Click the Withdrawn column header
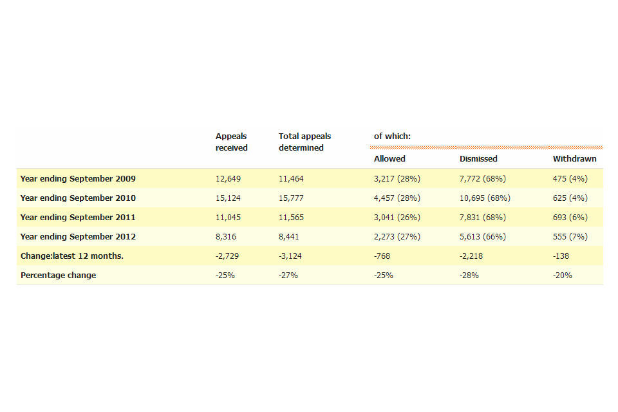Viewport: 618px width, 412px height. pos(574,158)
